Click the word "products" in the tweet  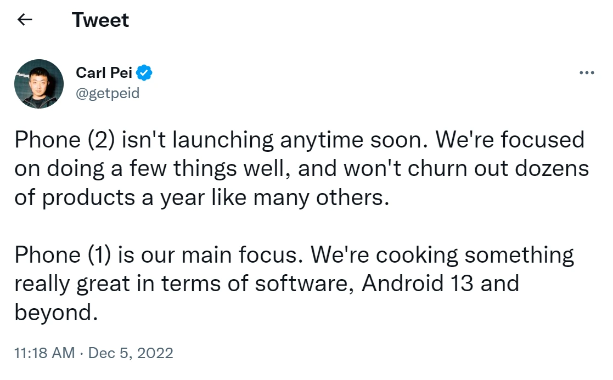(88, 198)
